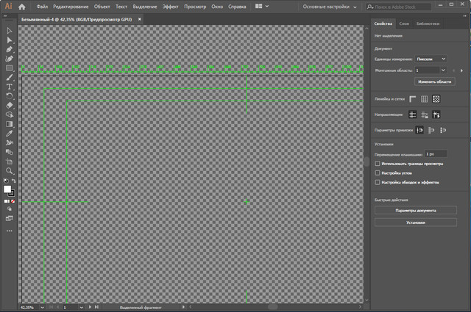Open the Файл menu
Image resolution: width=471 pixels, height=312 pixels.
coord(42,7)
